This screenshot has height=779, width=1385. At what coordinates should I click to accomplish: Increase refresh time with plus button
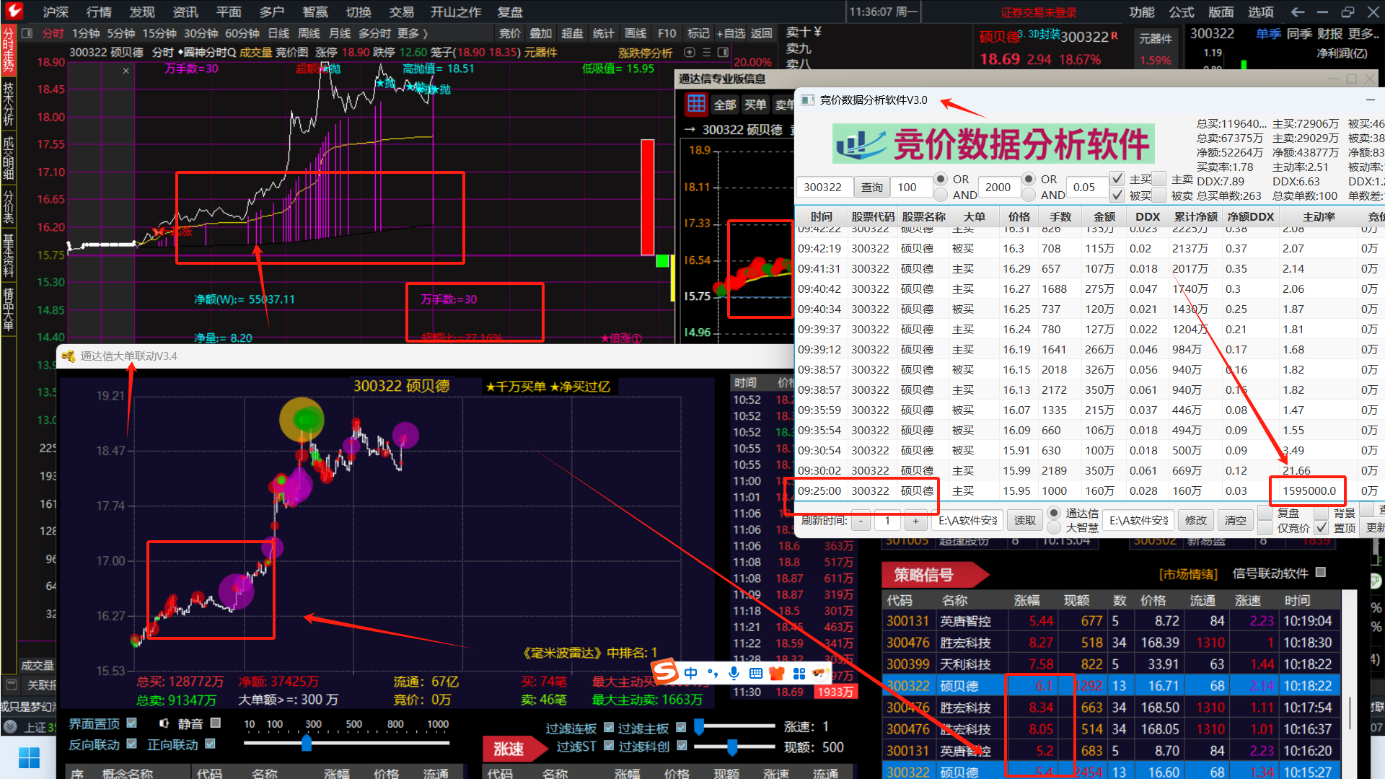point(915,521)
